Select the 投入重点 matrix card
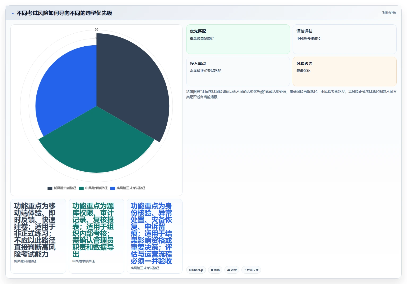Image resolution: width=407 pixels, height=284 pixels. (x=238, y=72)
